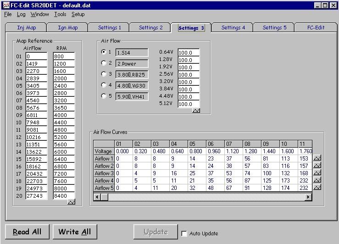Open the Window menu
The image size is (339, 244).
coord(39,14)
